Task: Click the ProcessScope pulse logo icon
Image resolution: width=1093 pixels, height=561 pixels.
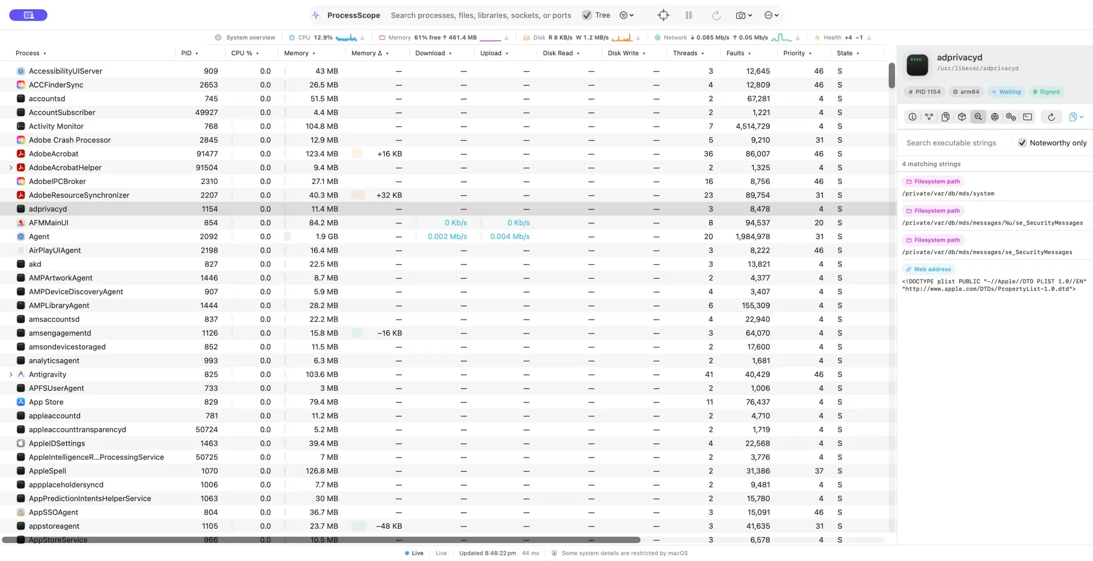Action: pos(316,16)
